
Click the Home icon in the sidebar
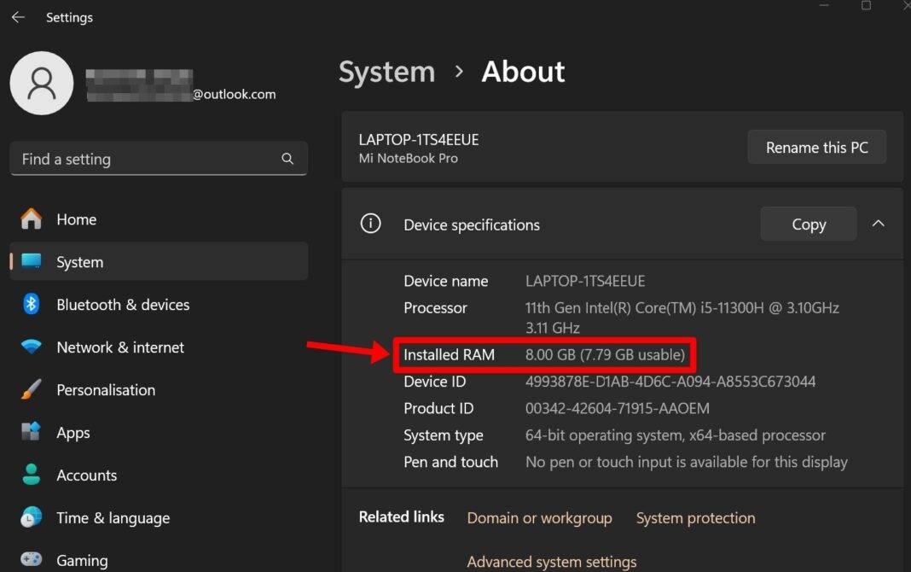(31, 219)
